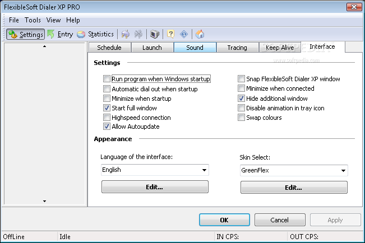The image size is (365, 243).
Task: Open the Statistics toolbar button
Action: click(x=95, y=34)
